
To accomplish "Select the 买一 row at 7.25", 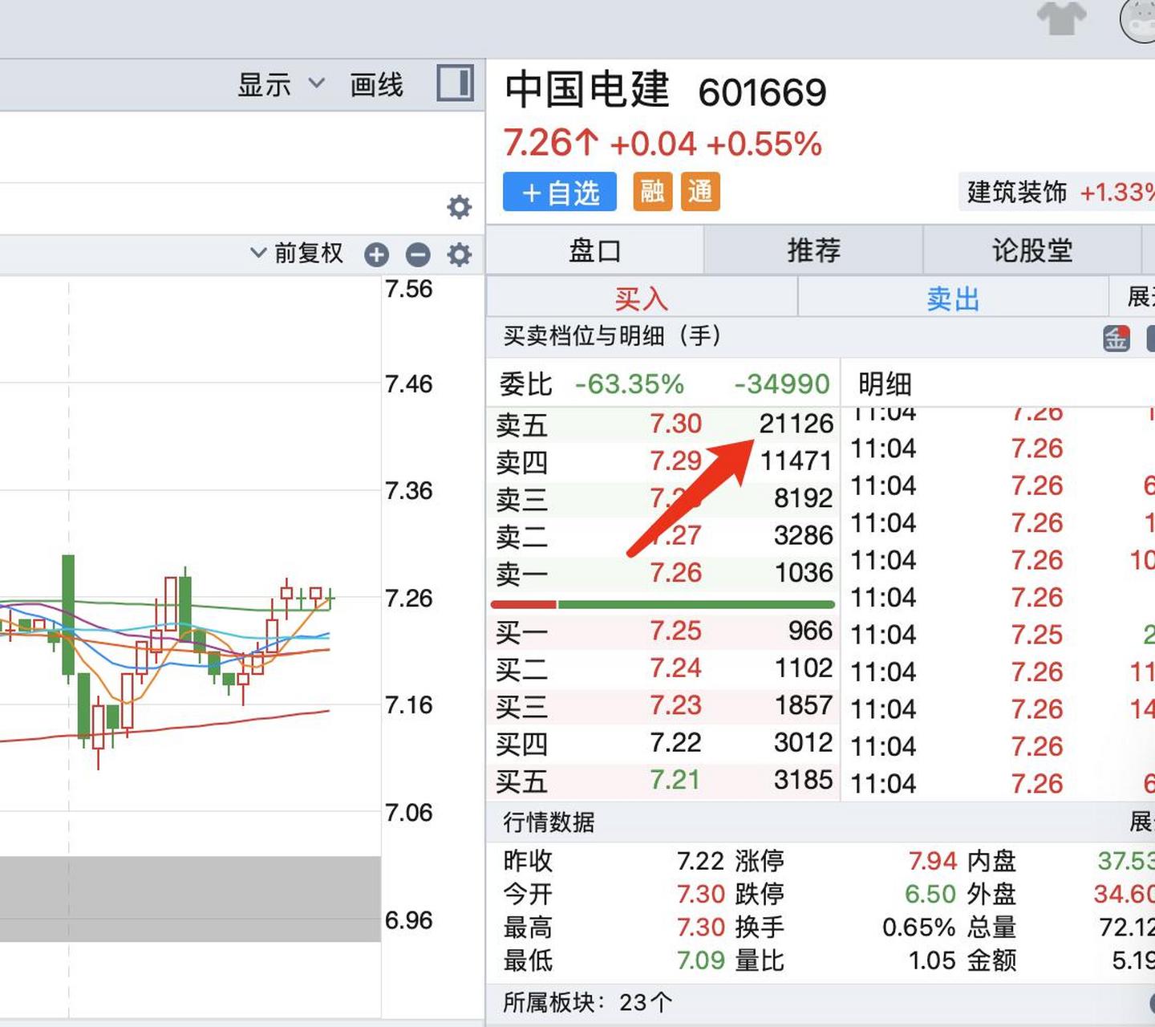I will pyautogui.click(x=664, y=631).
